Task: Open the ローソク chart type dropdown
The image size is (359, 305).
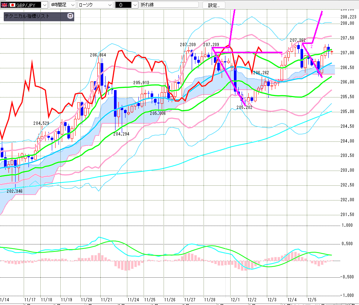Action: click(x=110, y=5)
